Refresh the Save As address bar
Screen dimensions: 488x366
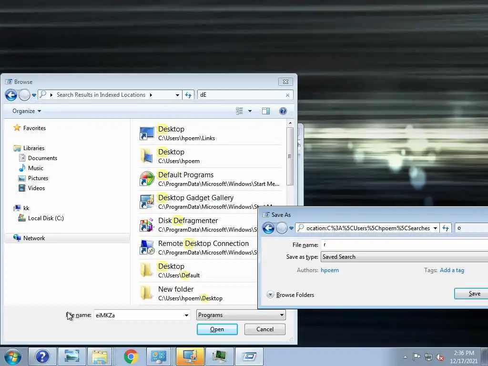[x=446, y=228]
